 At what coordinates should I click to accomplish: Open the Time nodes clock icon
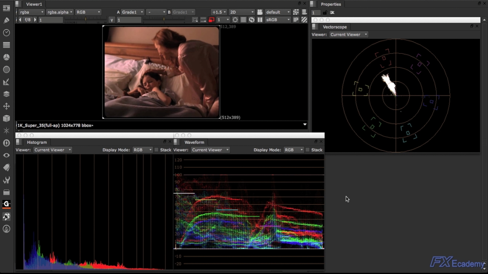tap(6, 33)
